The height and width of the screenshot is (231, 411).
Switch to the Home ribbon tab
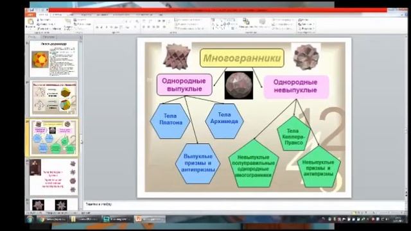pos(43,15)
